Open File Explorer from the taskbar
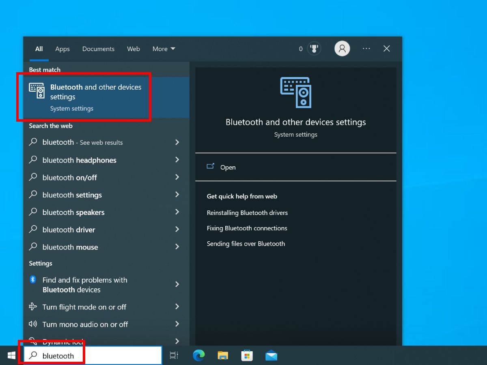Image resolution: width=487 pixels, height=365 pixels. pos(222,356)
